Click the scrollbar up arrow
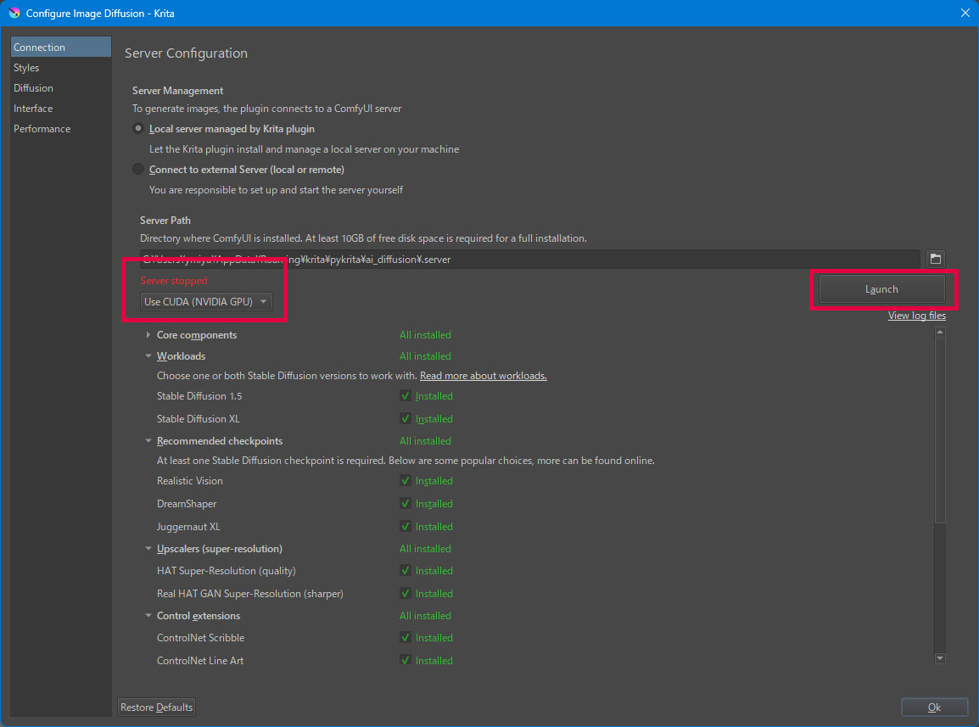 (940, 333)
